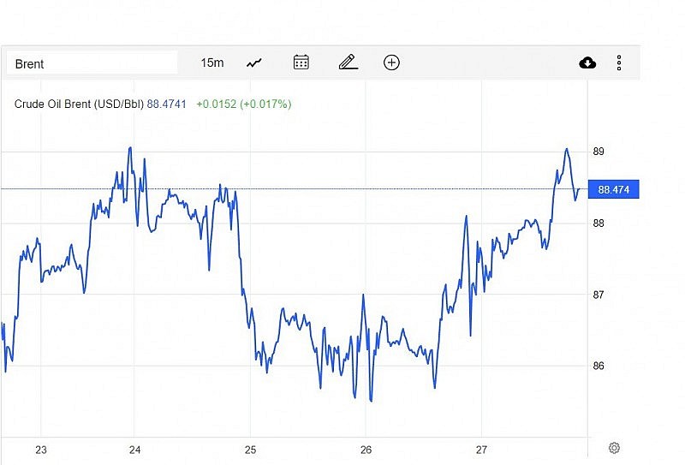This screenshot has height=465, width=685.
Task: Click the 23 date marker on x-axis
Action: pyautogui.click(x=40, y=450)
